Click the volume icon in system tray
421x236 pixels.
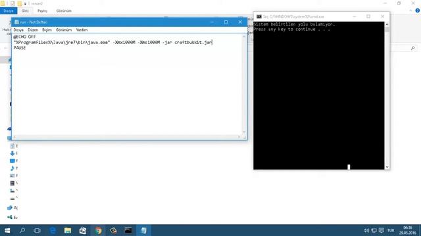366,230
